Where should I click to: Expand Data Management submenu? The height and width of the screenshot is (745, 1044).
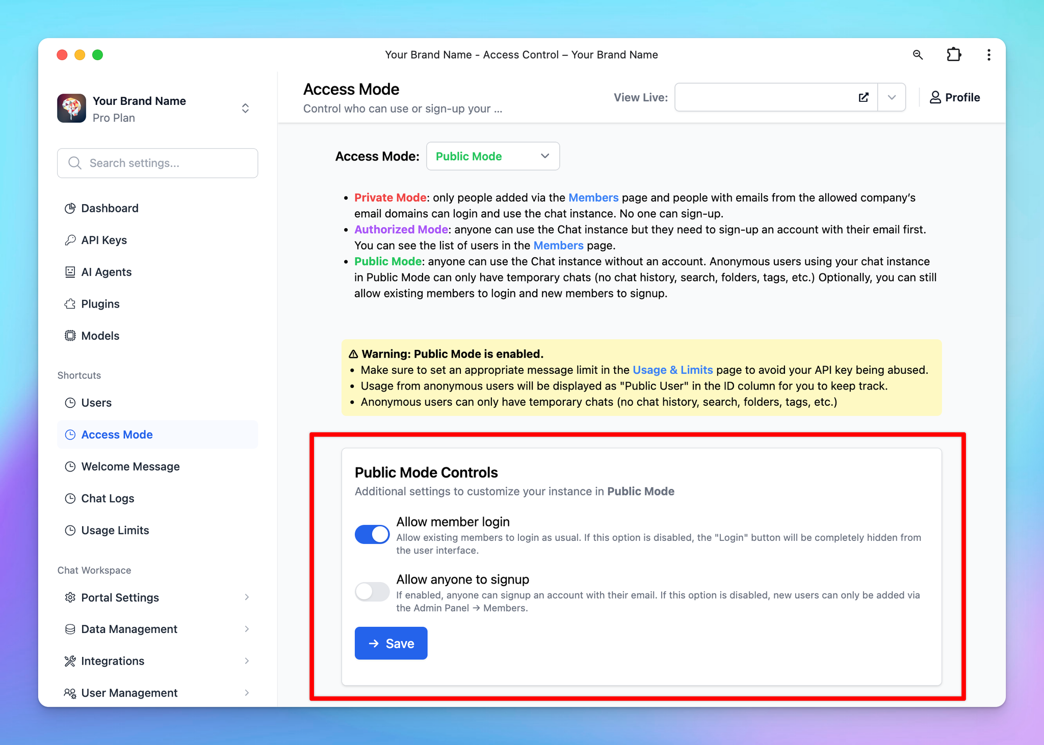point(247,629)
